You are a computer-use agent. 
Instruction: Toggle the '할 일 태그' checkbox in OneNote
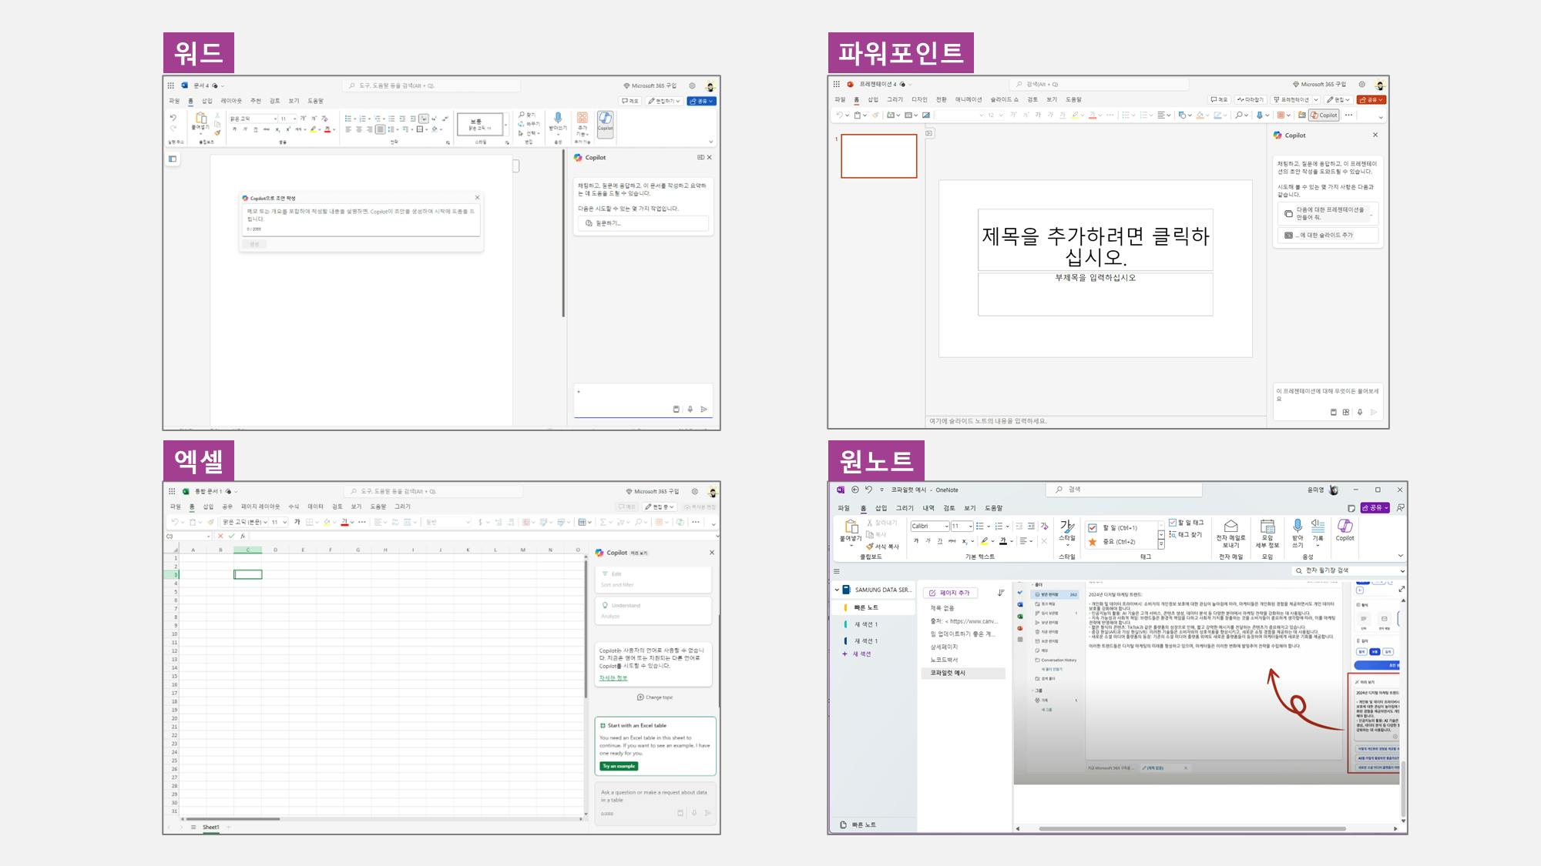[x=1173, y=523]
